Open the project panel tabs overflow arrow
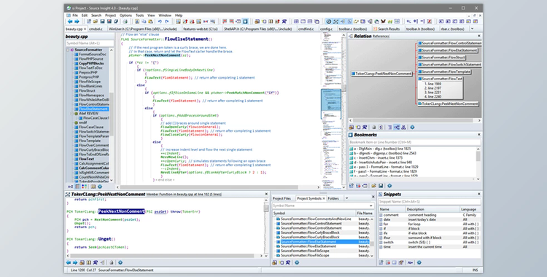 pos(346,198)
